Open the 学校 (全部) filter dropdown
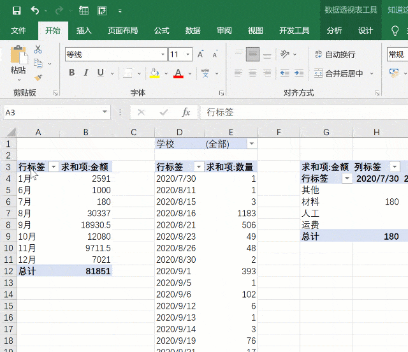 [x=251, y=145]
